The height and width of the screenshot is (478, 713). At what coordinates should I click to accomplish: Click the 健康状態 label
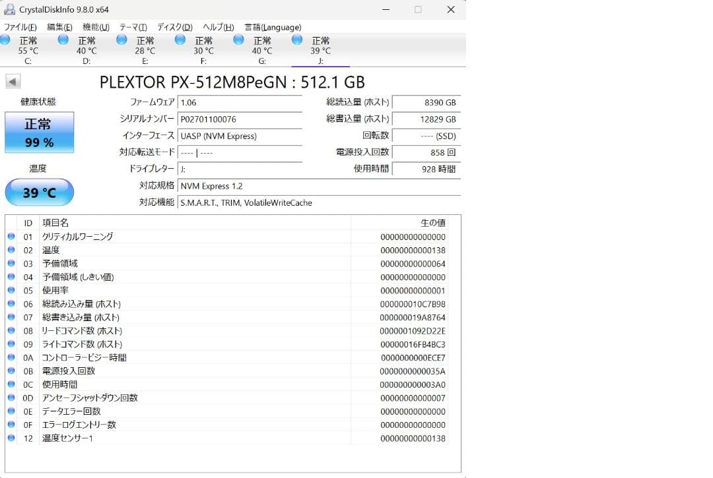(38, 102)
